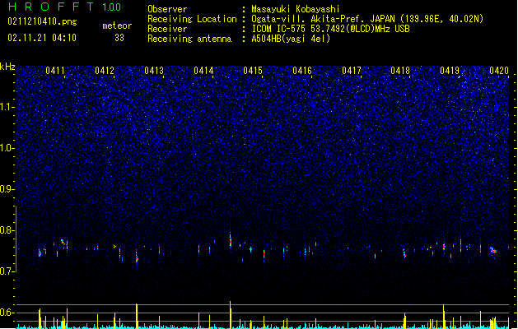The width and height of the screenshot is (518, 329).
Task: Click the HROFFT 1.0.0 title text
Action: click(65, 7)
